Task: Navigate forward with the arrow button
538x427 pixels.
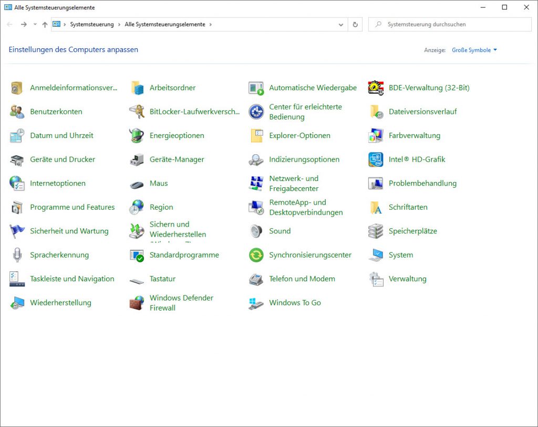Action: [x=23, y=24]
